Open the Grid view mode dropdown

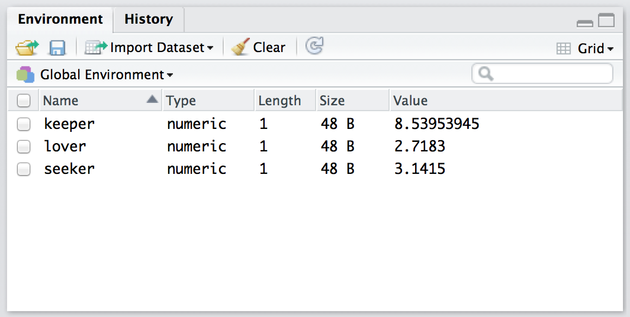click(586, 48)
